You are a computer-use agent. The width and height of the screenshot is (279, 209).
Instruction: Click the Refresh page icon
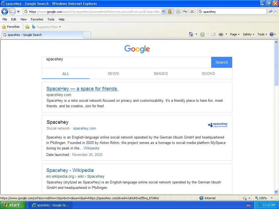(x=185, y=12)
